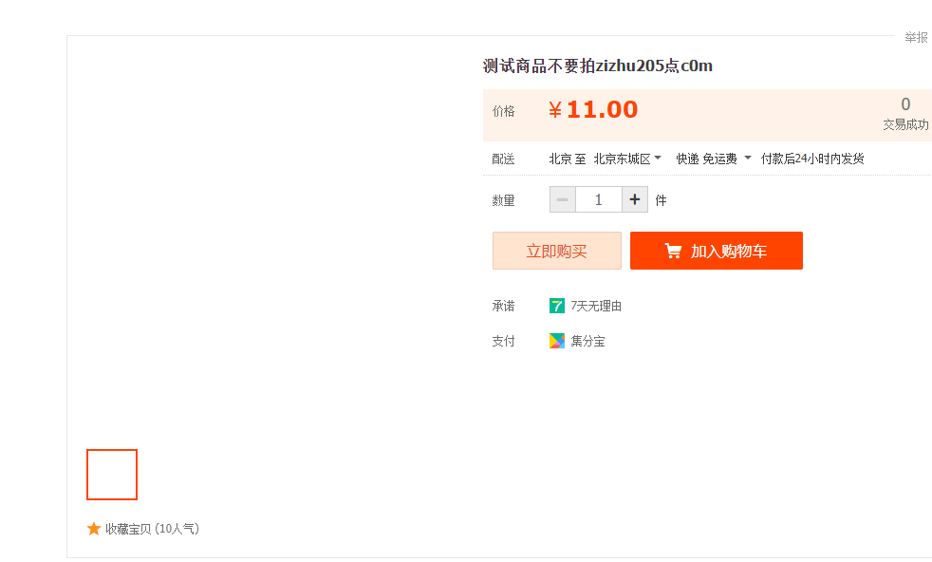Click the 北京 origin location text
Image resolution: width=932 pixels, height=562 pixels.
(560, 159)
